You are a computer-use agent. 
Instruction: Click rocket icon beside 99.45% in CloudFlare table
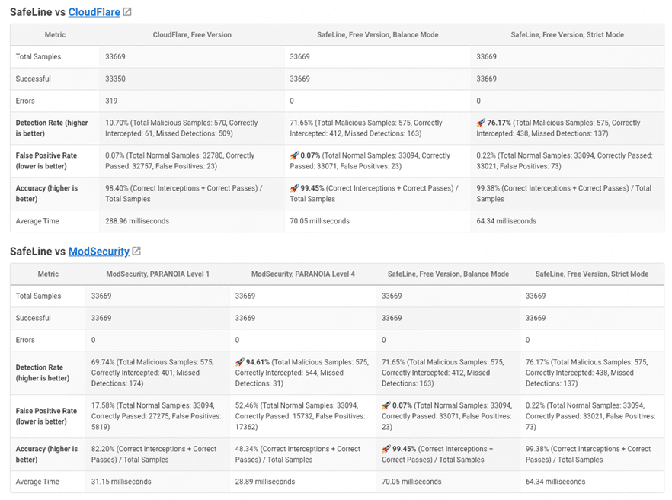pyautogui.click(x=294, y=188)
